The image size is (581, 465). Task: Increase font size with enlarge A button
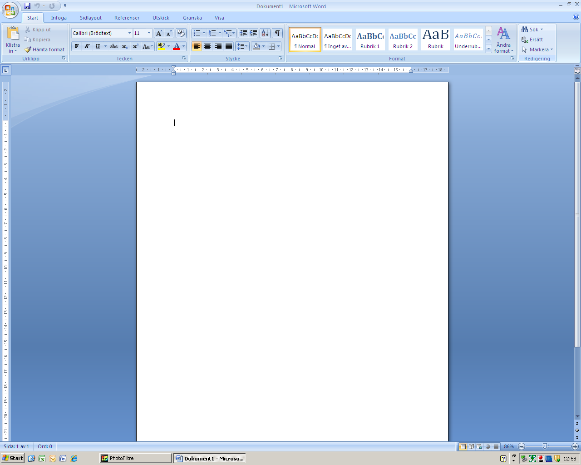point(159,33)
